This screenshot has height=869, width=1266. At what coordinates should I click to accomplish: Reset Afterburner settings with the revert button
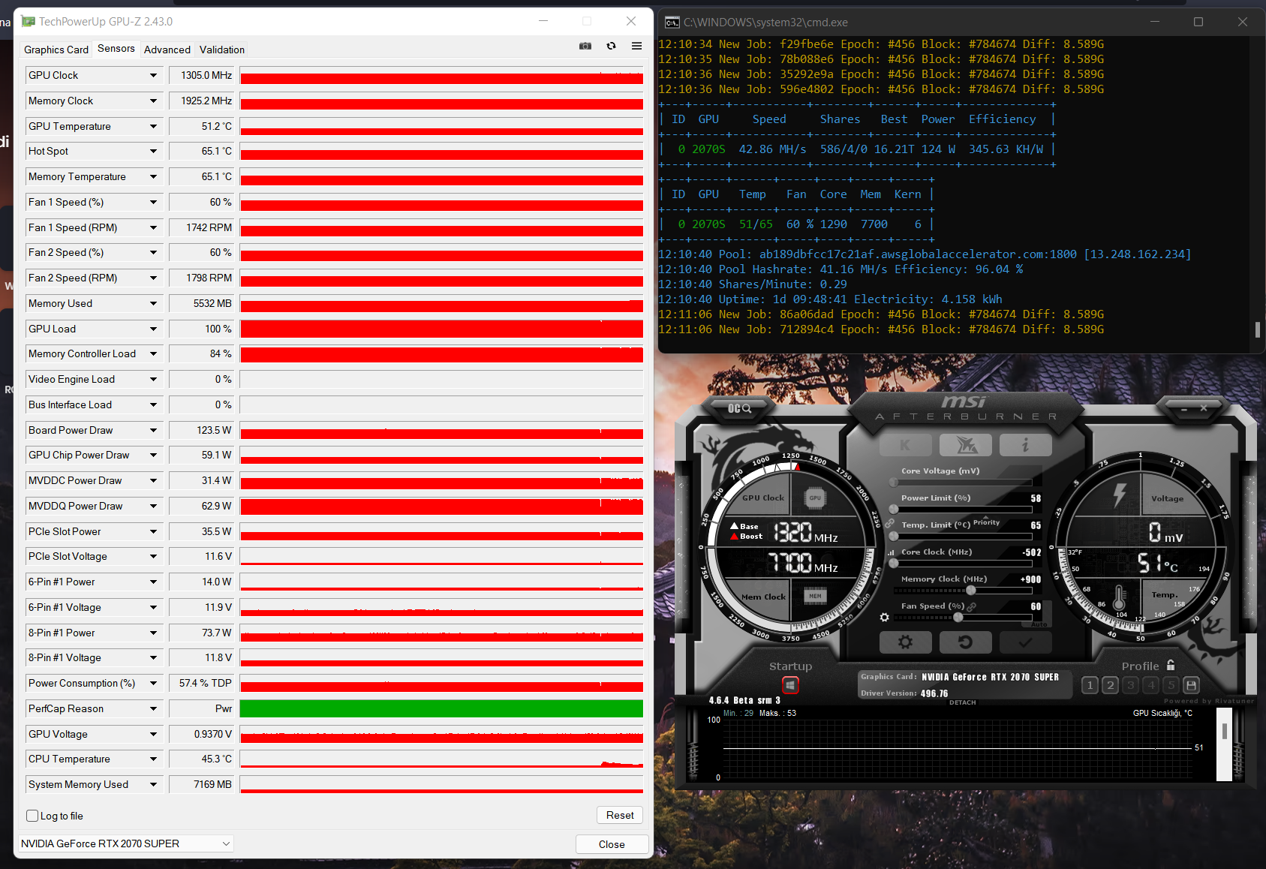966,642
